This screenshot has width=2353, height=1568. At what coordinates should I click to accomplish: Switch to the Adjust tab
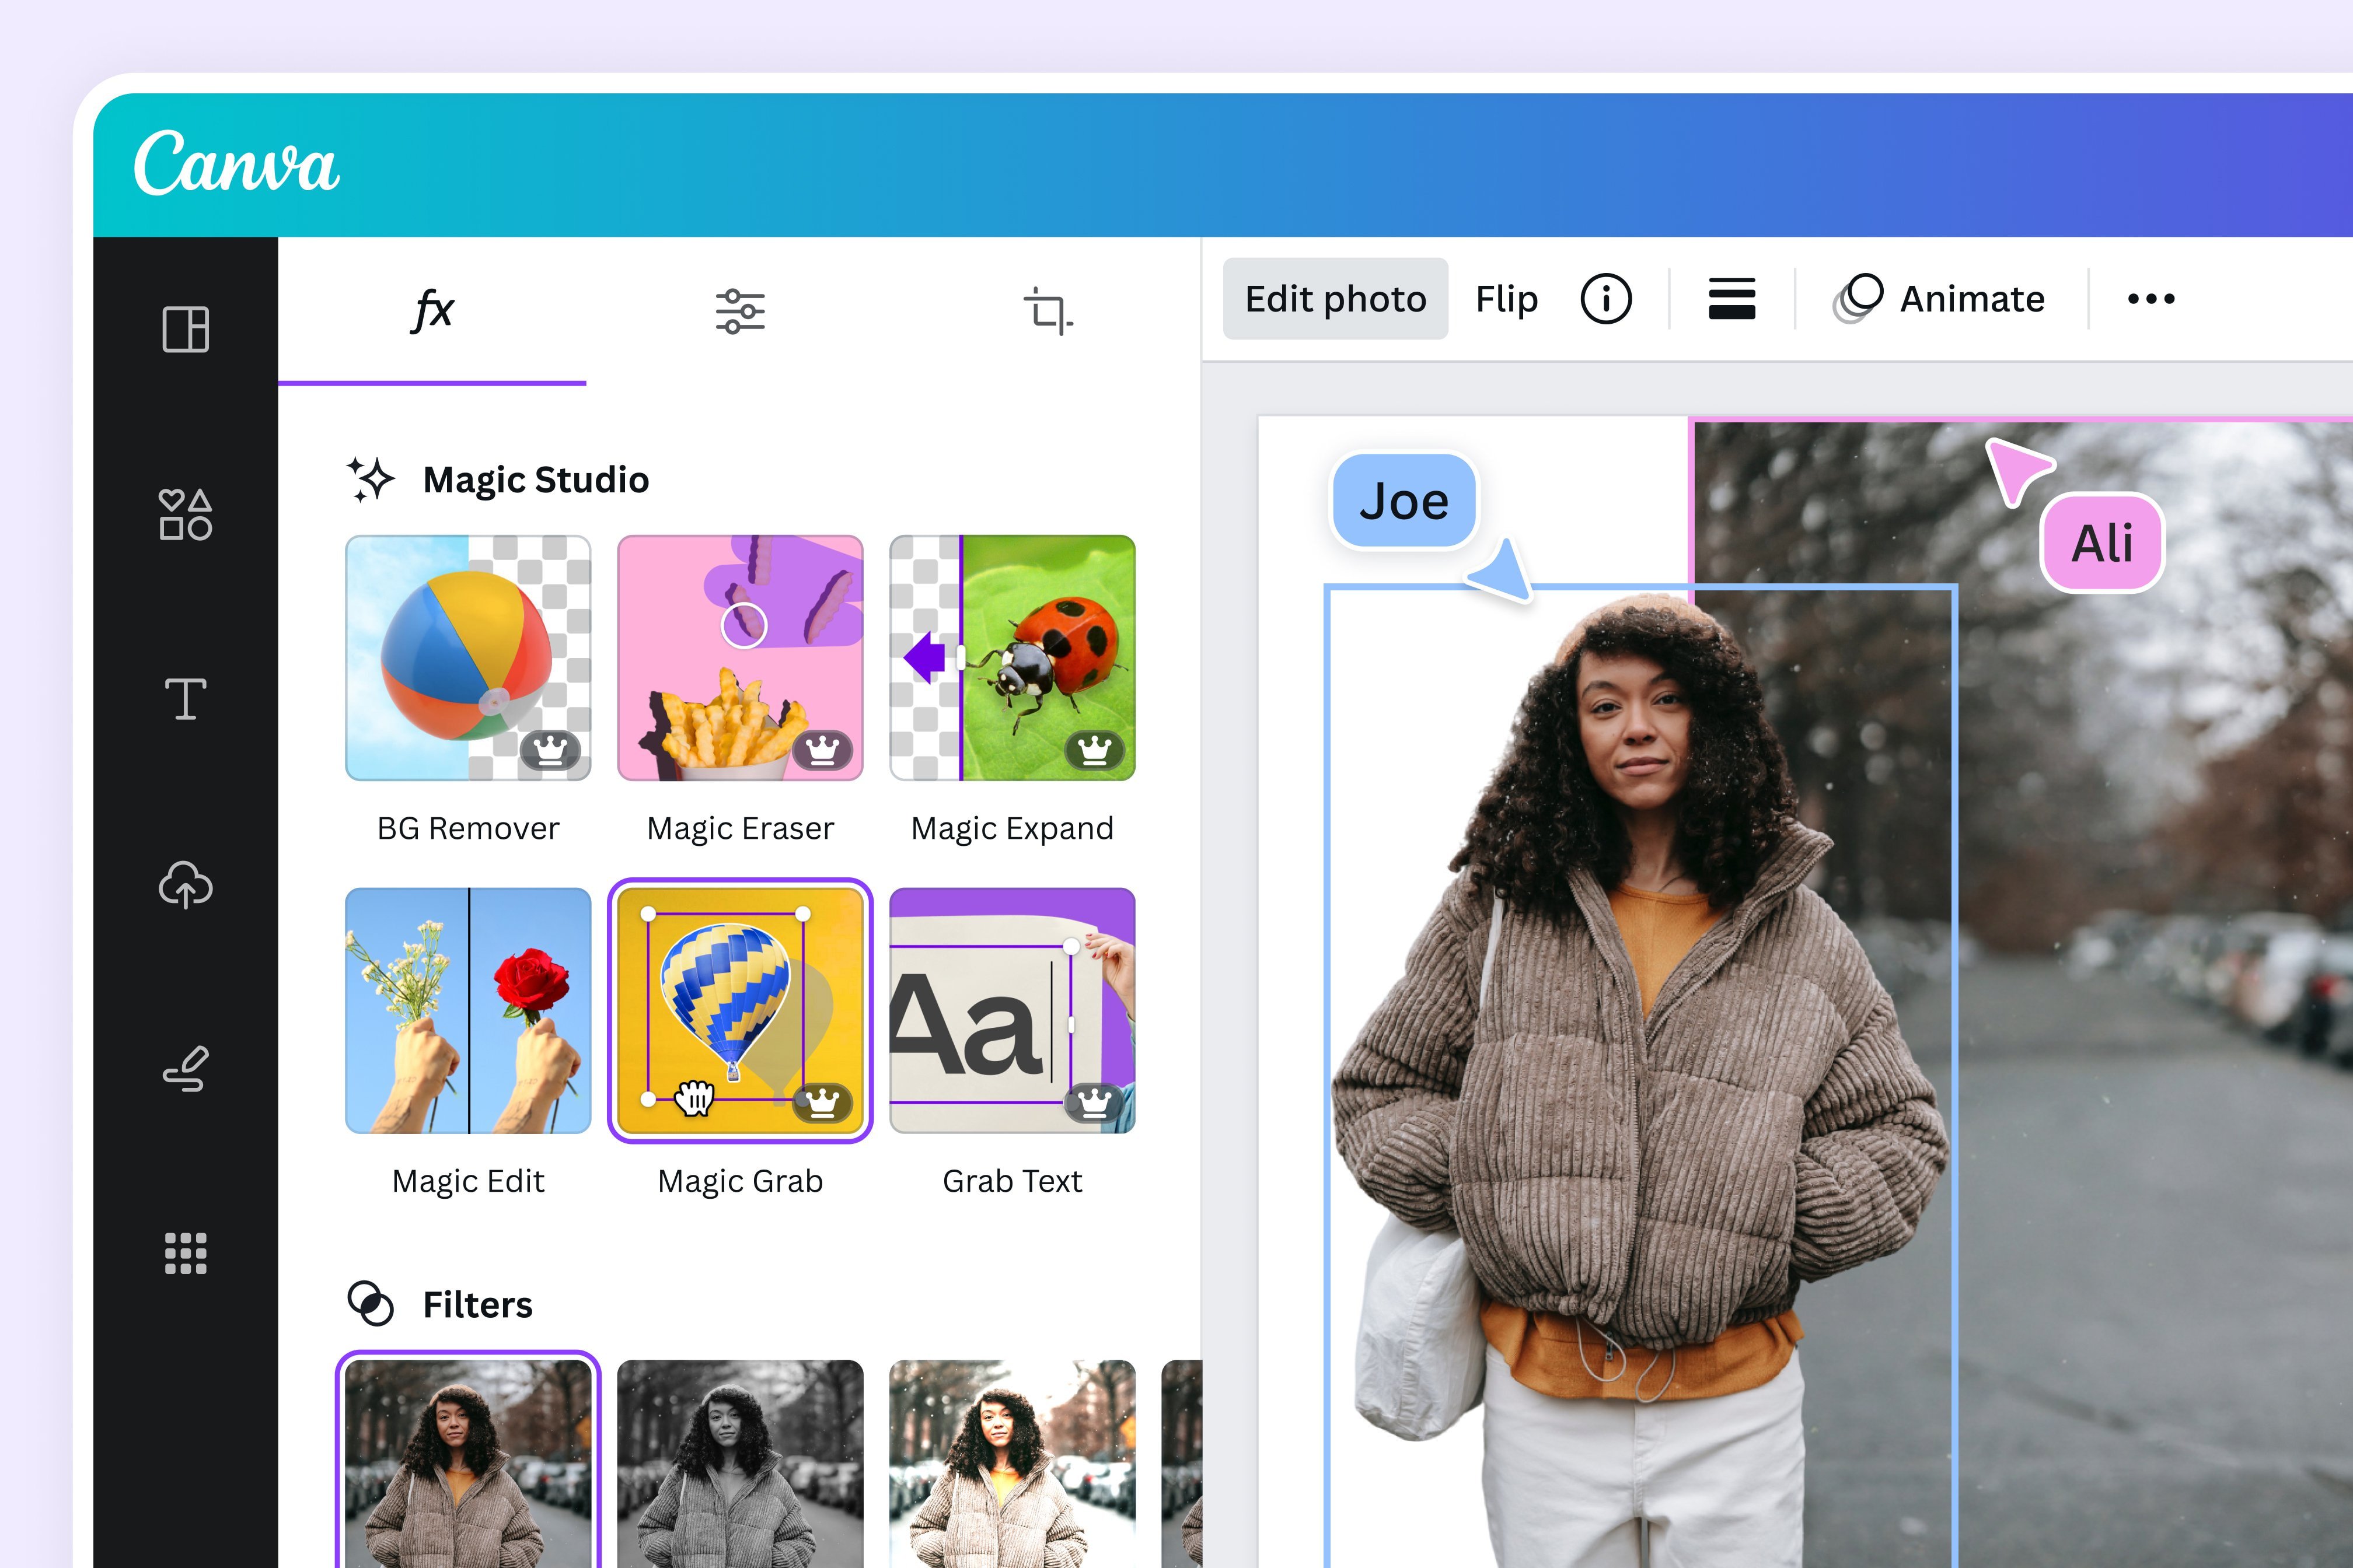point(741,310)
